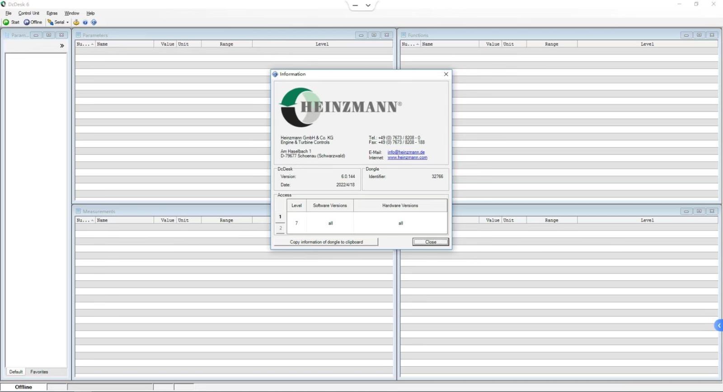This screenshot has height=392, width=723.
Task: Click the Unit header in Measurements window
Action: [188, 220]
